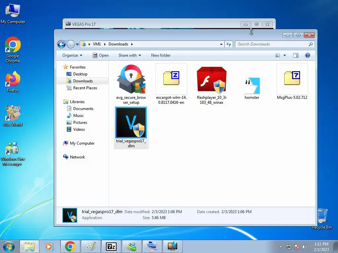This screenshot has width=338, height=253.
Task: Expand arrow after VM1 breadcrumb
Action: [x=105, y=44]
